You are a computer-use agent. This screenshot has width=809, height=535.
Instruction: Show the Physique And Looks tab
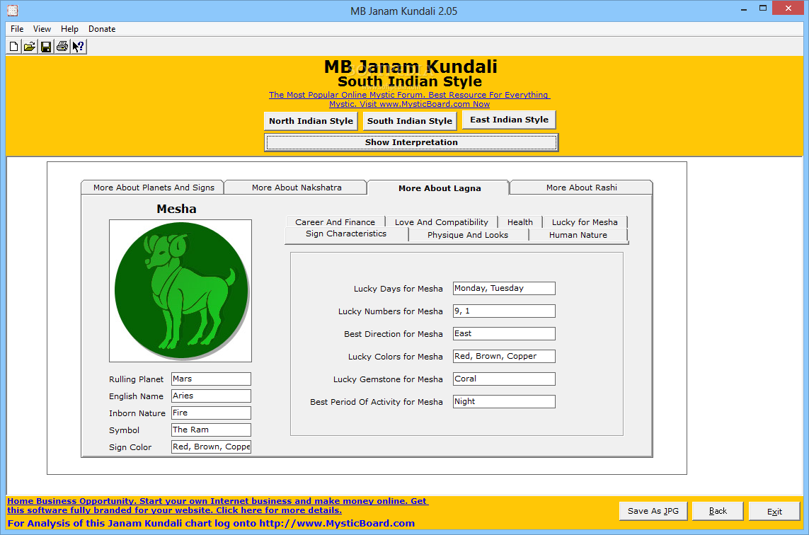[467, 235]
